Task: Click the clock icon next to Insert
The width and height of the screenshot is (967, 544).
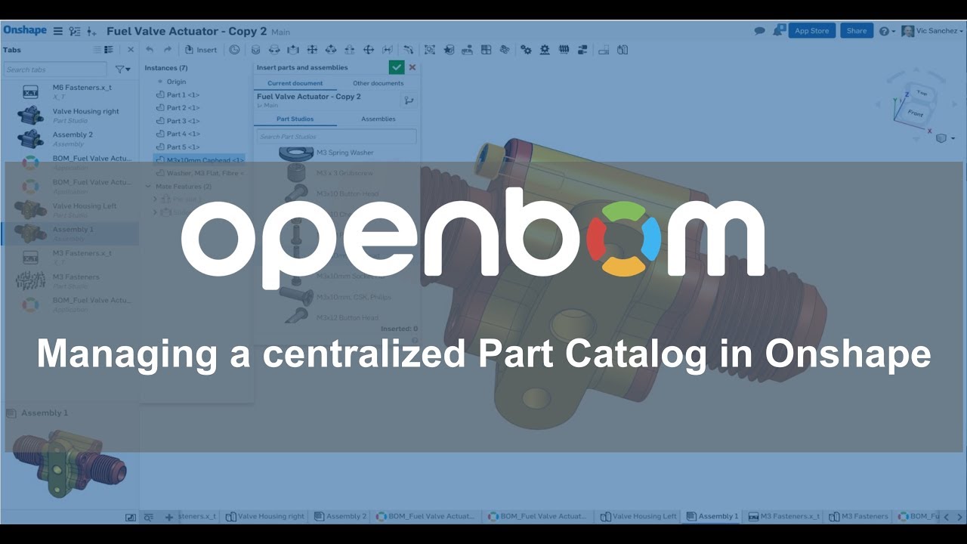Action: pos(234,50)
